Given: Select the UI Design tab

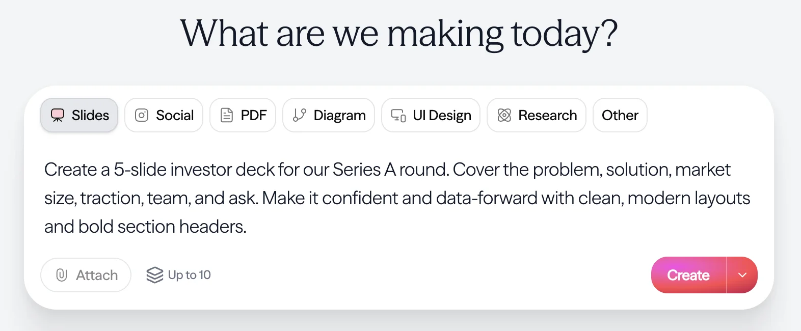Looking at the screenshot, I should click(431, 115).
